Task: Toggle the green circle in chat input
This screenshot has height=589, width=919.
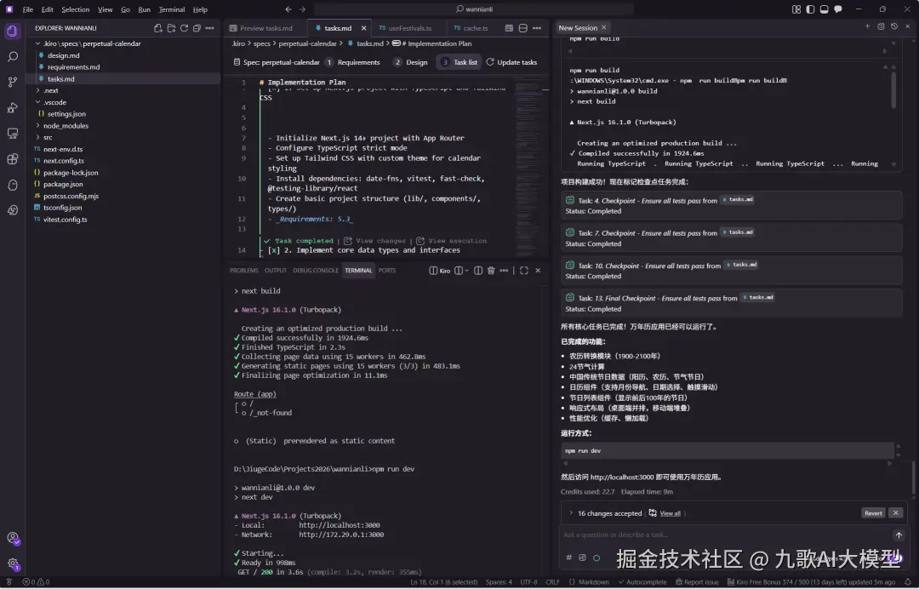Action: click(596, 558)
